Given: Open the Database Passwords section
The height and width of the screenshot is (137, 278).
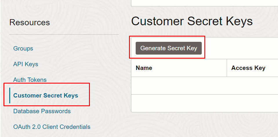Looking at the screenshot, I should tap(42, 111).
